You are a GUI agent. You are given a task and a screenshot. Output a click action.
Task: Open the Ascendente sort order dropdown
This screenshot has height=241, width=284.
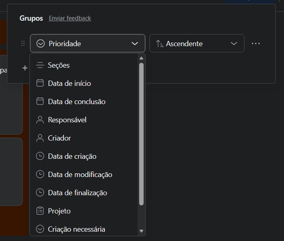[x=197, y=43]
